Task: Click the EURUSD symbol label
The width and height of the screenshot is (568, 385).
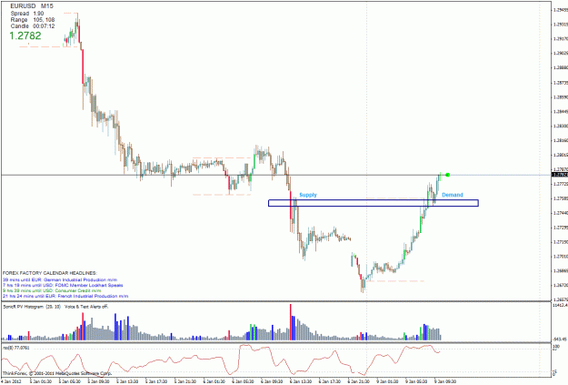Action: tap(24, 6)
